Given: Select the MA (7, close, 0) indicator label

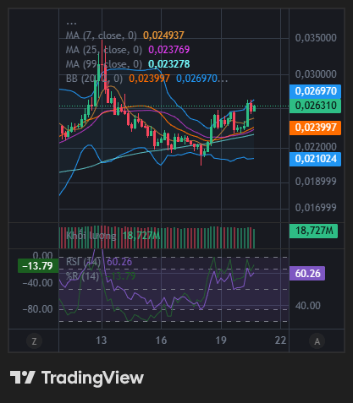Looking at the screenshot, I should [x=102, y=35].
